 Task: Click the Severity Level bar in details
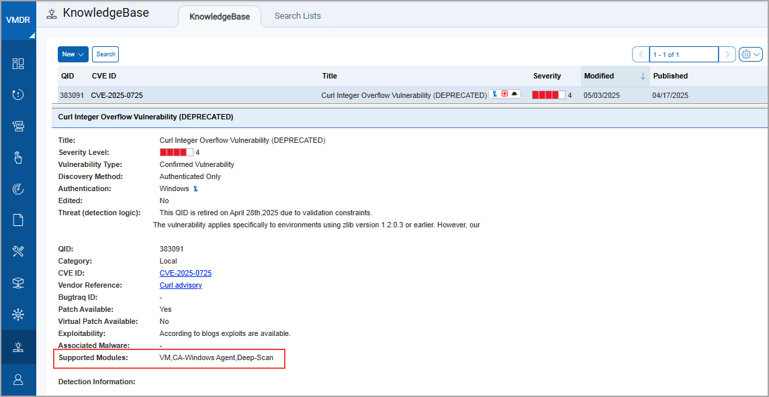(x=177, y=152)
